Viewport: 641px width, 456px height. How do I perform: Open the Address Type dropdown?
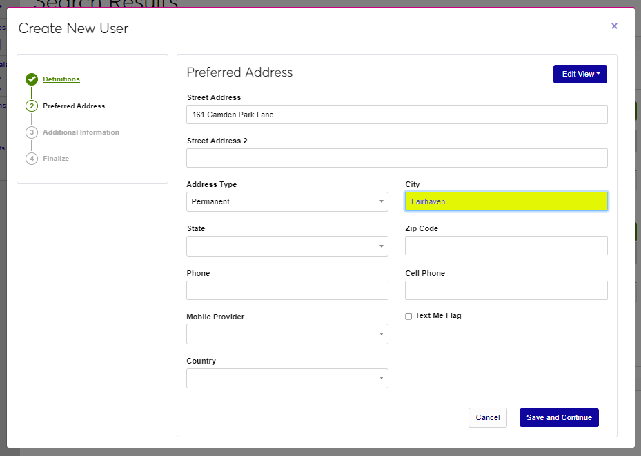tap(287, 201)
